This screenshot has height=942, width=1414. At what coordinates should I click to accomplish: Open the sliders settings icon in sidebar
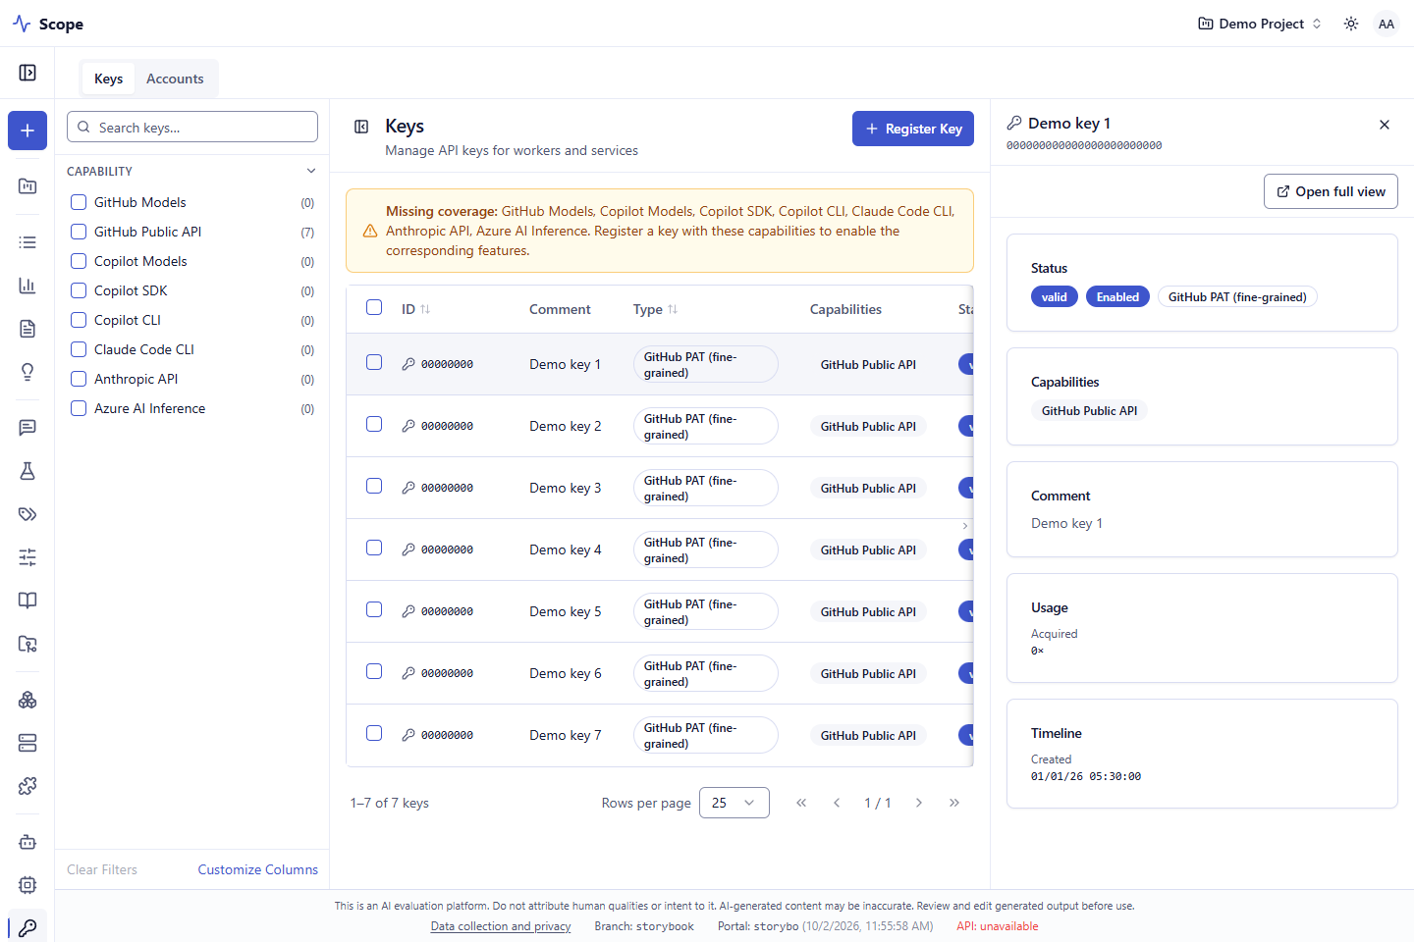27,557
